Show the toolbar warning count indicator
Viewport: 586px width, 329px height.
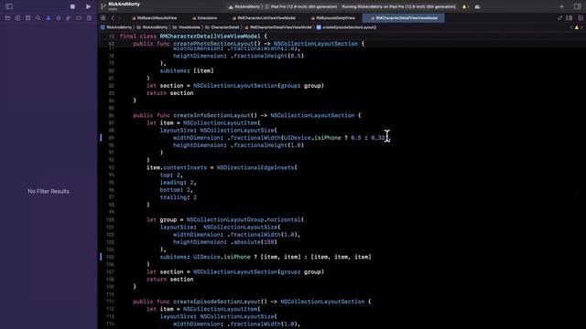click(465, 6)
